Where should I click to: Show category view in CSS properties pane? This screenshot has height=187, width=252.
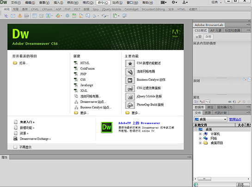(196, 102)
